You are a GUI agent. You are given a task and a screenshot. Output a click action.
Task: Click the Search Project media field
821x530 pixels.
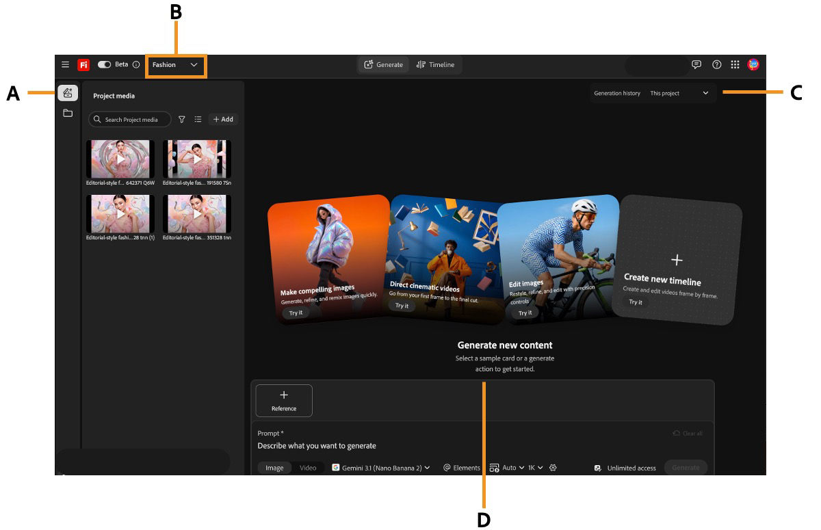(130, 119)
